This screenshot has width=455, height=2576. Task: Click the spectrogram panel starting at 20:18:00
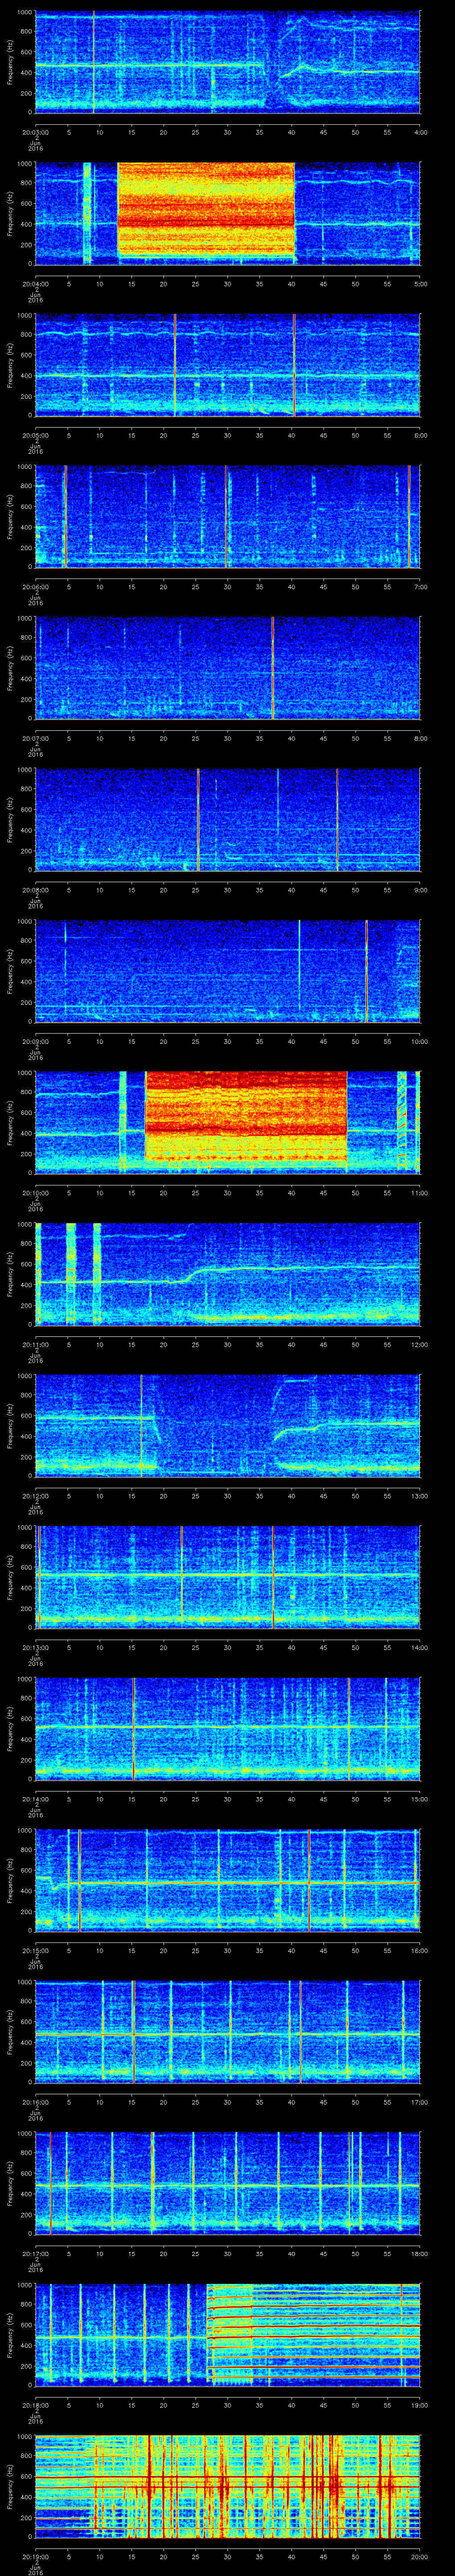(228, 2334)
